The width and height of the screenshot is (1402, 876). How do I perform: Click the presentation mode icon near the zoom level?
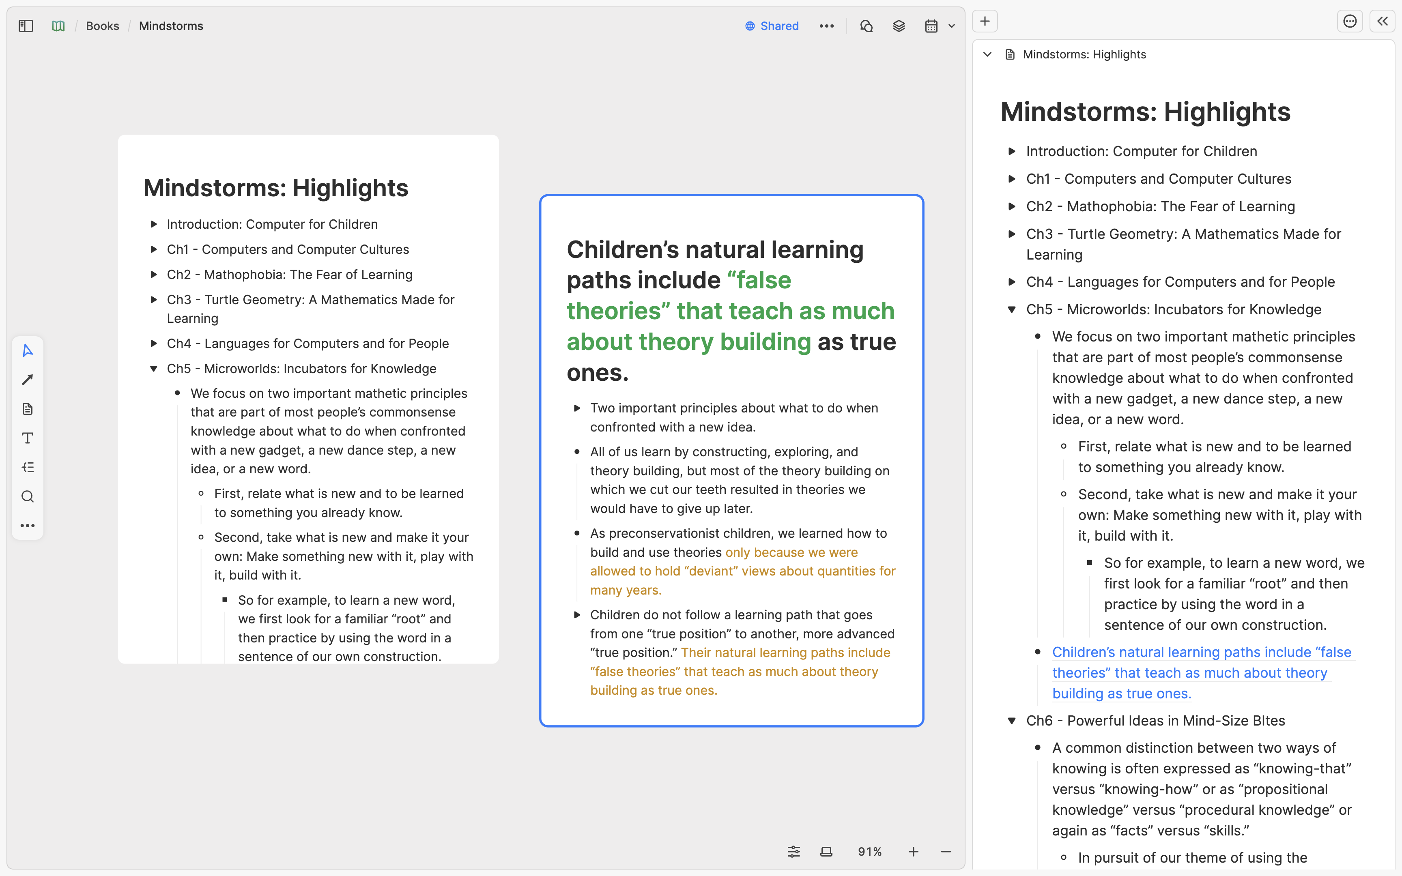coord(826,852)
